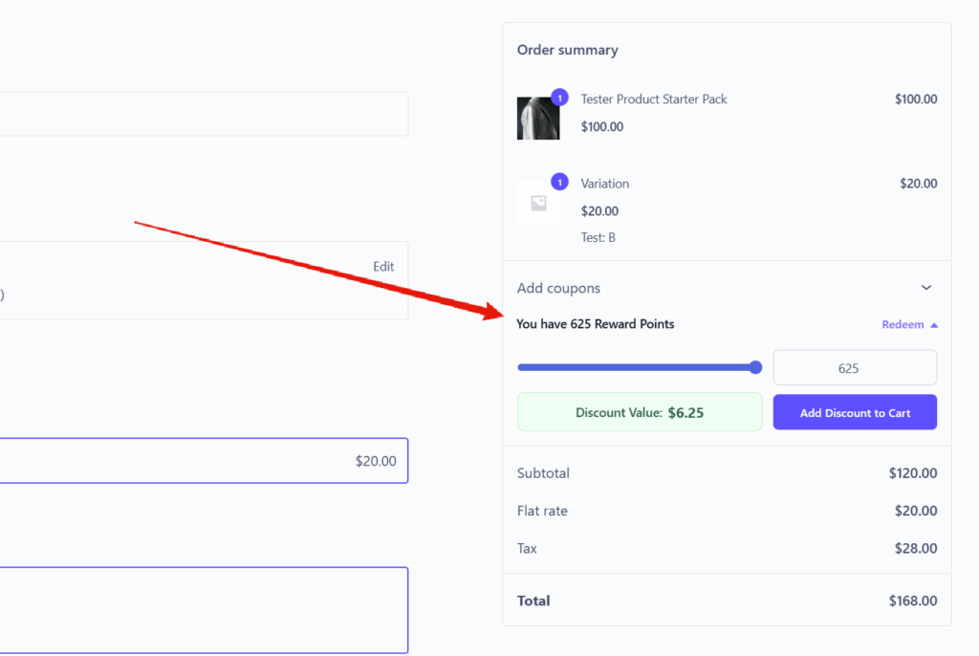
Task: Click the reward points slider handle
Action: (x=755, y=367)
